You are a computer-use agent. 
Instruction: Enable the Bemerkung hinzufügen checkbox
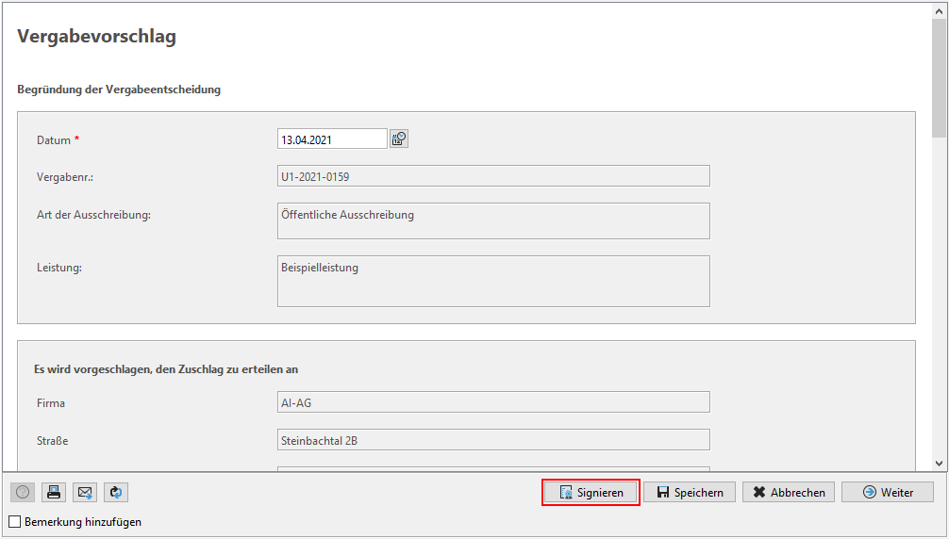[15, 521]
